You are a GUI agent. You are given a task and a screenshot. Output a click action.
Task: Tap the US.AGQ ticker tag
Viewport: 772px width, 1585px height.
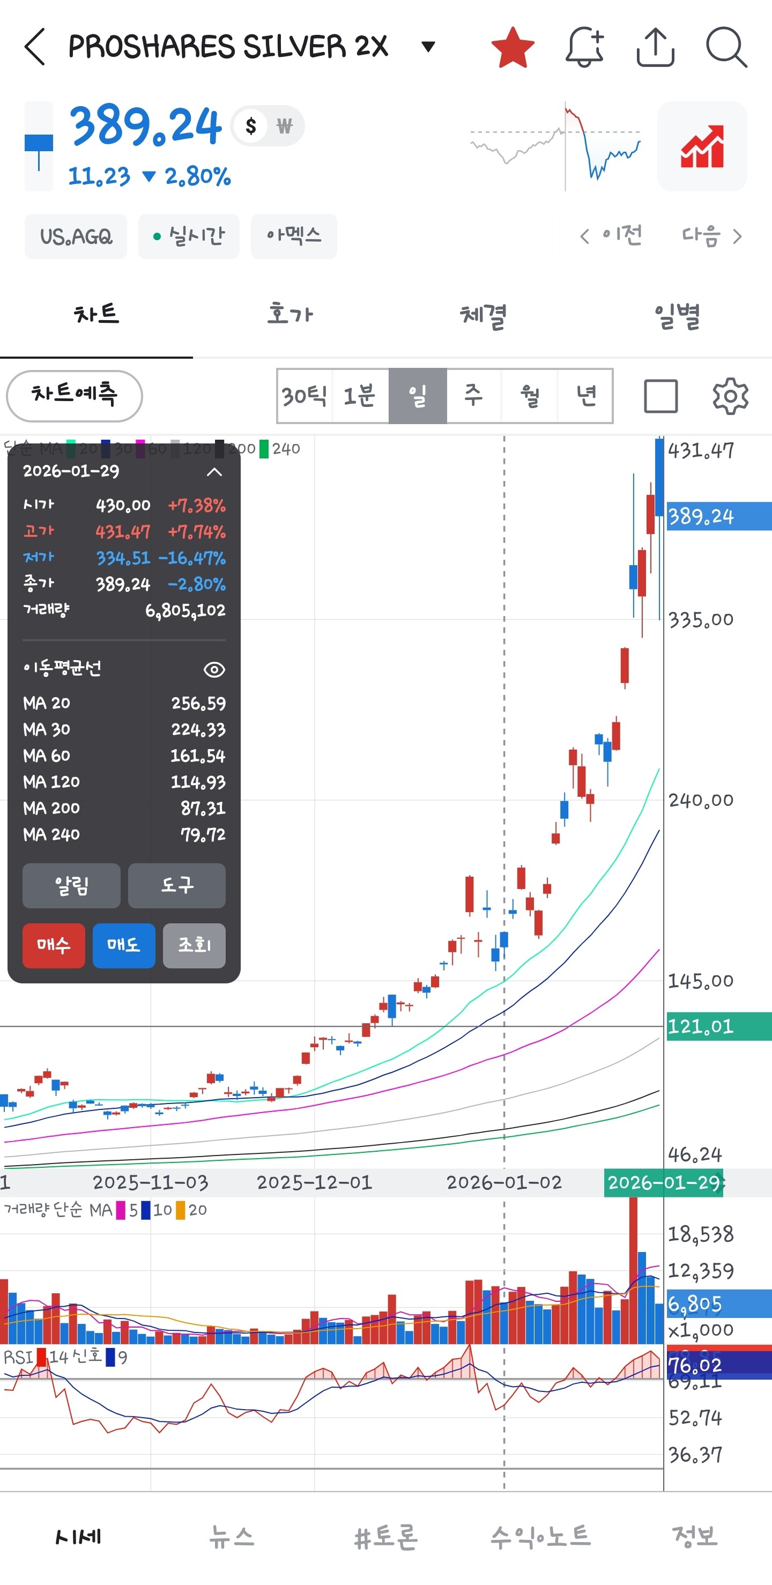pyautogui.click(x=76, y=236)
